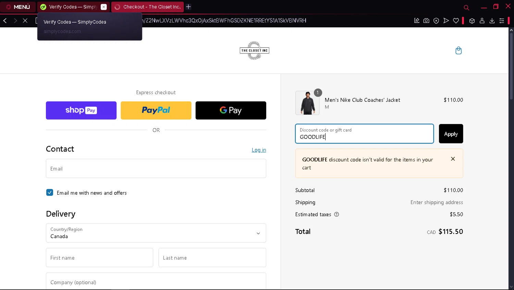Click the pinboard pin icon in toolbar
The width and height of the screenshot is (514, 290).
point(417,21)
